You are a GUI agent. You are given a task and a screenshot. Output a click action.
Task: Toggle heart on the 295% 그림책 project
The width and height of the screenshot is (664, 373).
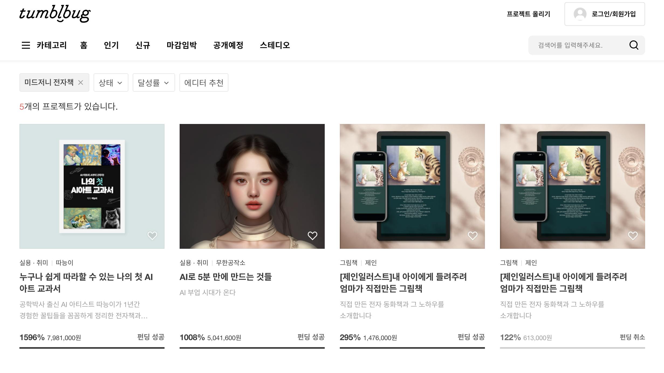(473, 236)
